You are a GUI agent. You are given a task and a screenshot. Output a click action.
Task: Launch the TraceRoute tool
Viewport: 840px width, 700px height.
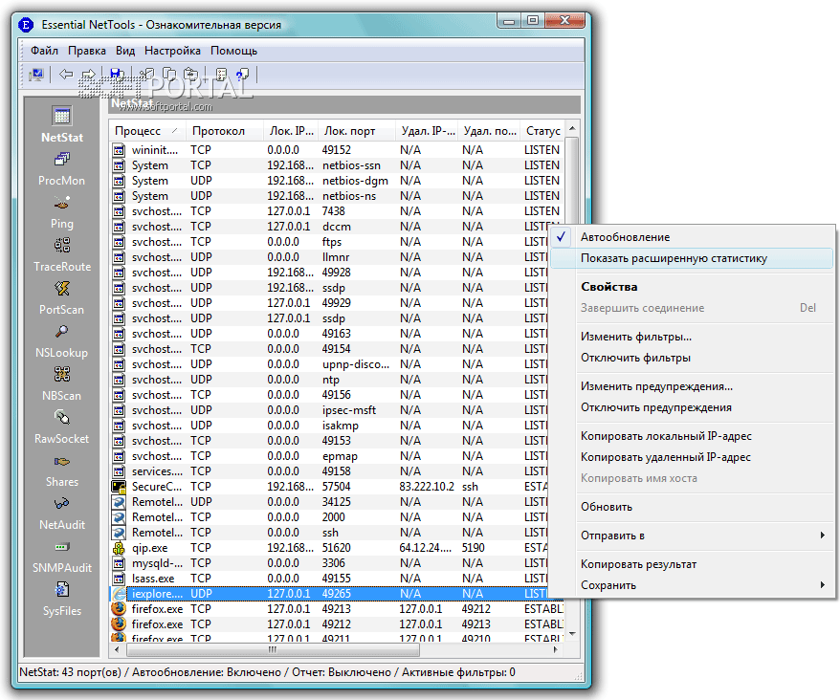click(62, 255)
